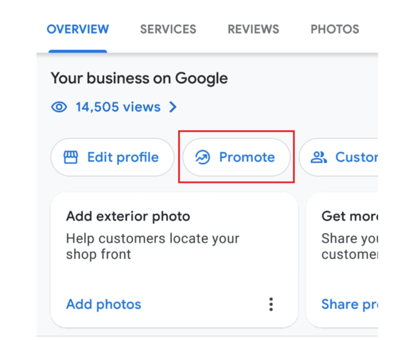Switch to the SERVICES tab
The width and height of the screenshot is (393, 340).
pyautogui.click(x=168, y=29)
